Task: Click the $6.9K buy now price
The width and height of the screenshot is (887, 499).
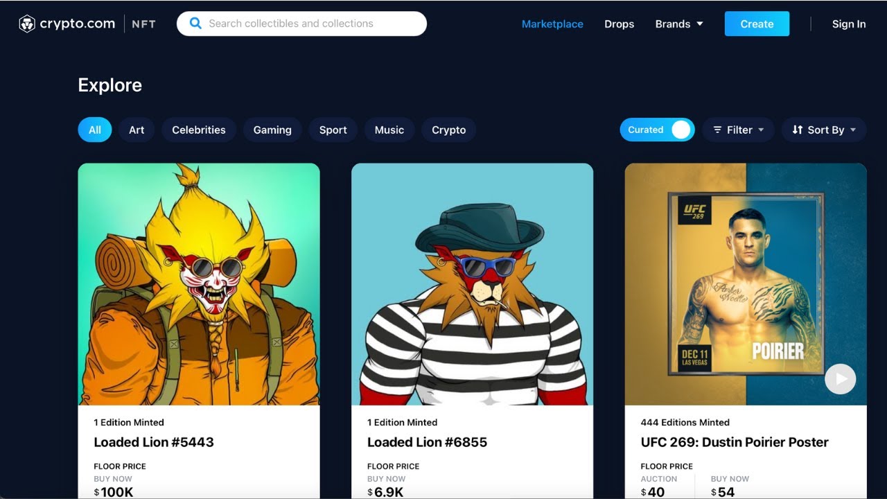Action: pos(385,492)
